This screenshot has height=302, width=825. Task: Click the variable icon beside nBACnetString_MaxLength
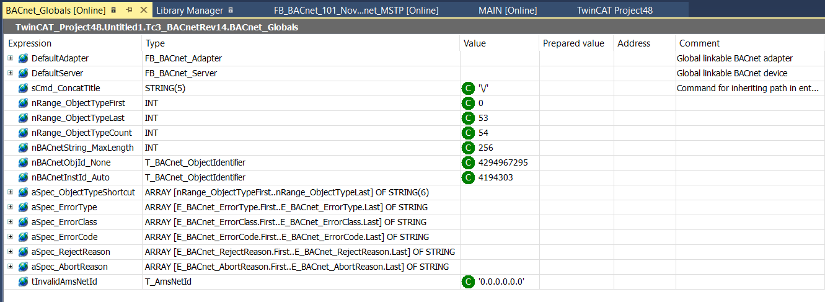(x=24, y=148)
